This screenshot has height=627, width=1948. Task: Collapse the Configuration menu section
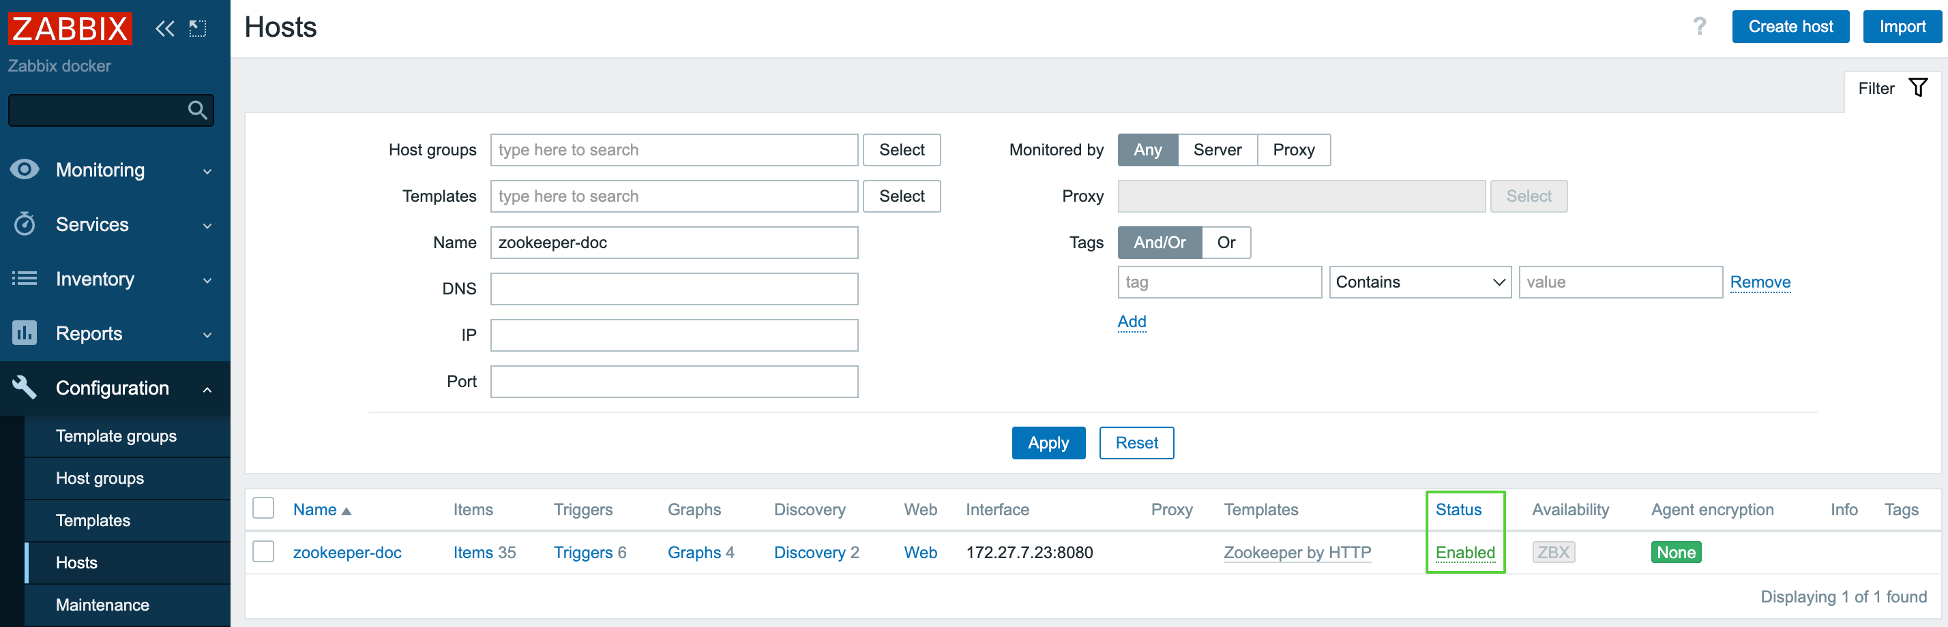click(207, 388)
